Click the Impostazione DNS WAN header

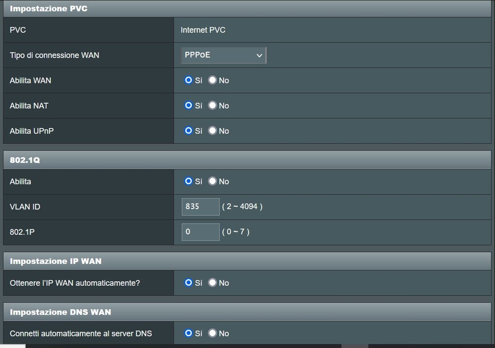coord(60,312)
